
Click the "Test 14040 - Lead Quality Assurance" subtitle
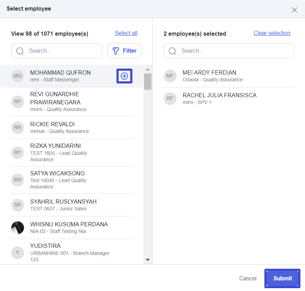click(x=58, y=184)
